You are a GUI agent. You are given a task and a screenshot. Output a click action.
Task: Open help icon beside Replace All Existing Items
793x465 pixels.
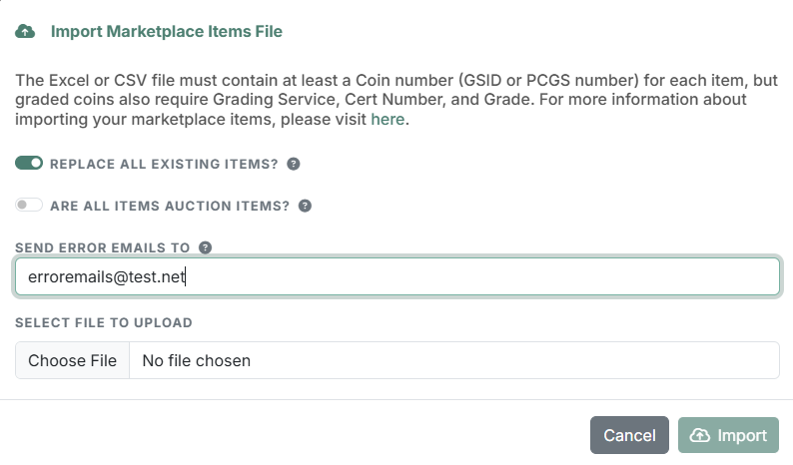(294, 164)
